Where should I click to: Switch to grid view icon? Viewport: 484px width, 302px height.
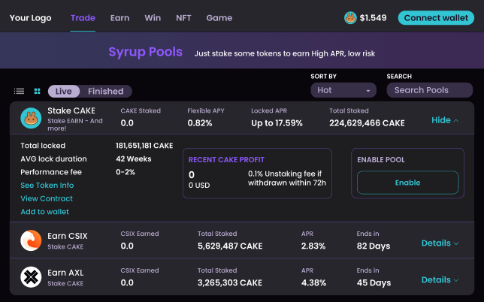coord(37,91)
